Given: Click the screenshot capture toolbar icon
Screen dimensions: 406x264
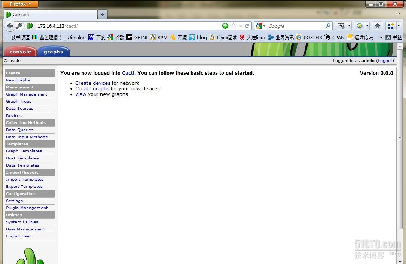Looking at the screenshot, I should (341, 26).
